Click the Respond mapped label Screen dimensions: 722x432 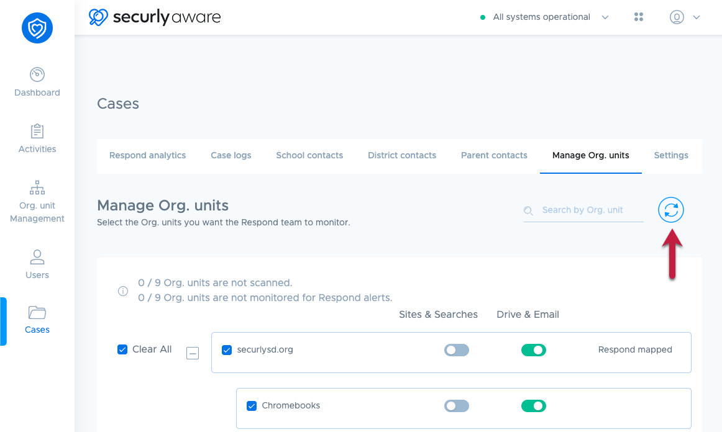pyautogui.click(x=635, y=349)
